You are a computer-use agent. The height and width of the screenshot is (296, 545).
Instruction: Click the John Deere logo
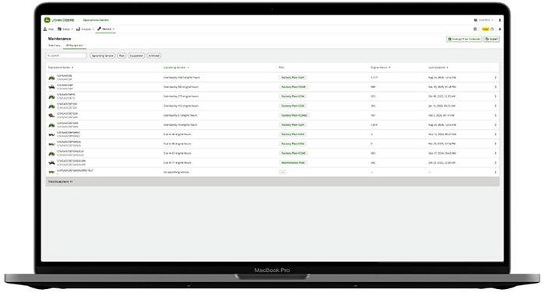pyautogui.click(x=59, y=20)
